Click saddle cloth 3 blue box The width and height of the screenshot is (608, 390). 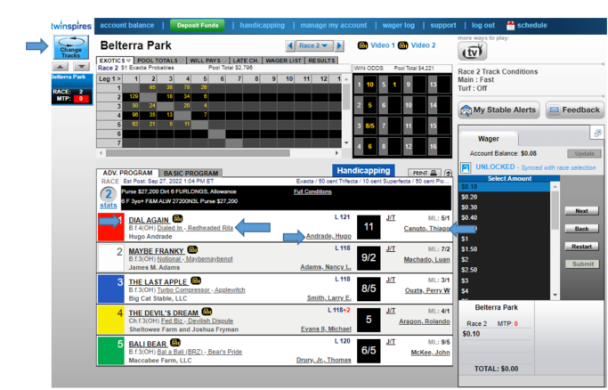point(110,288)
